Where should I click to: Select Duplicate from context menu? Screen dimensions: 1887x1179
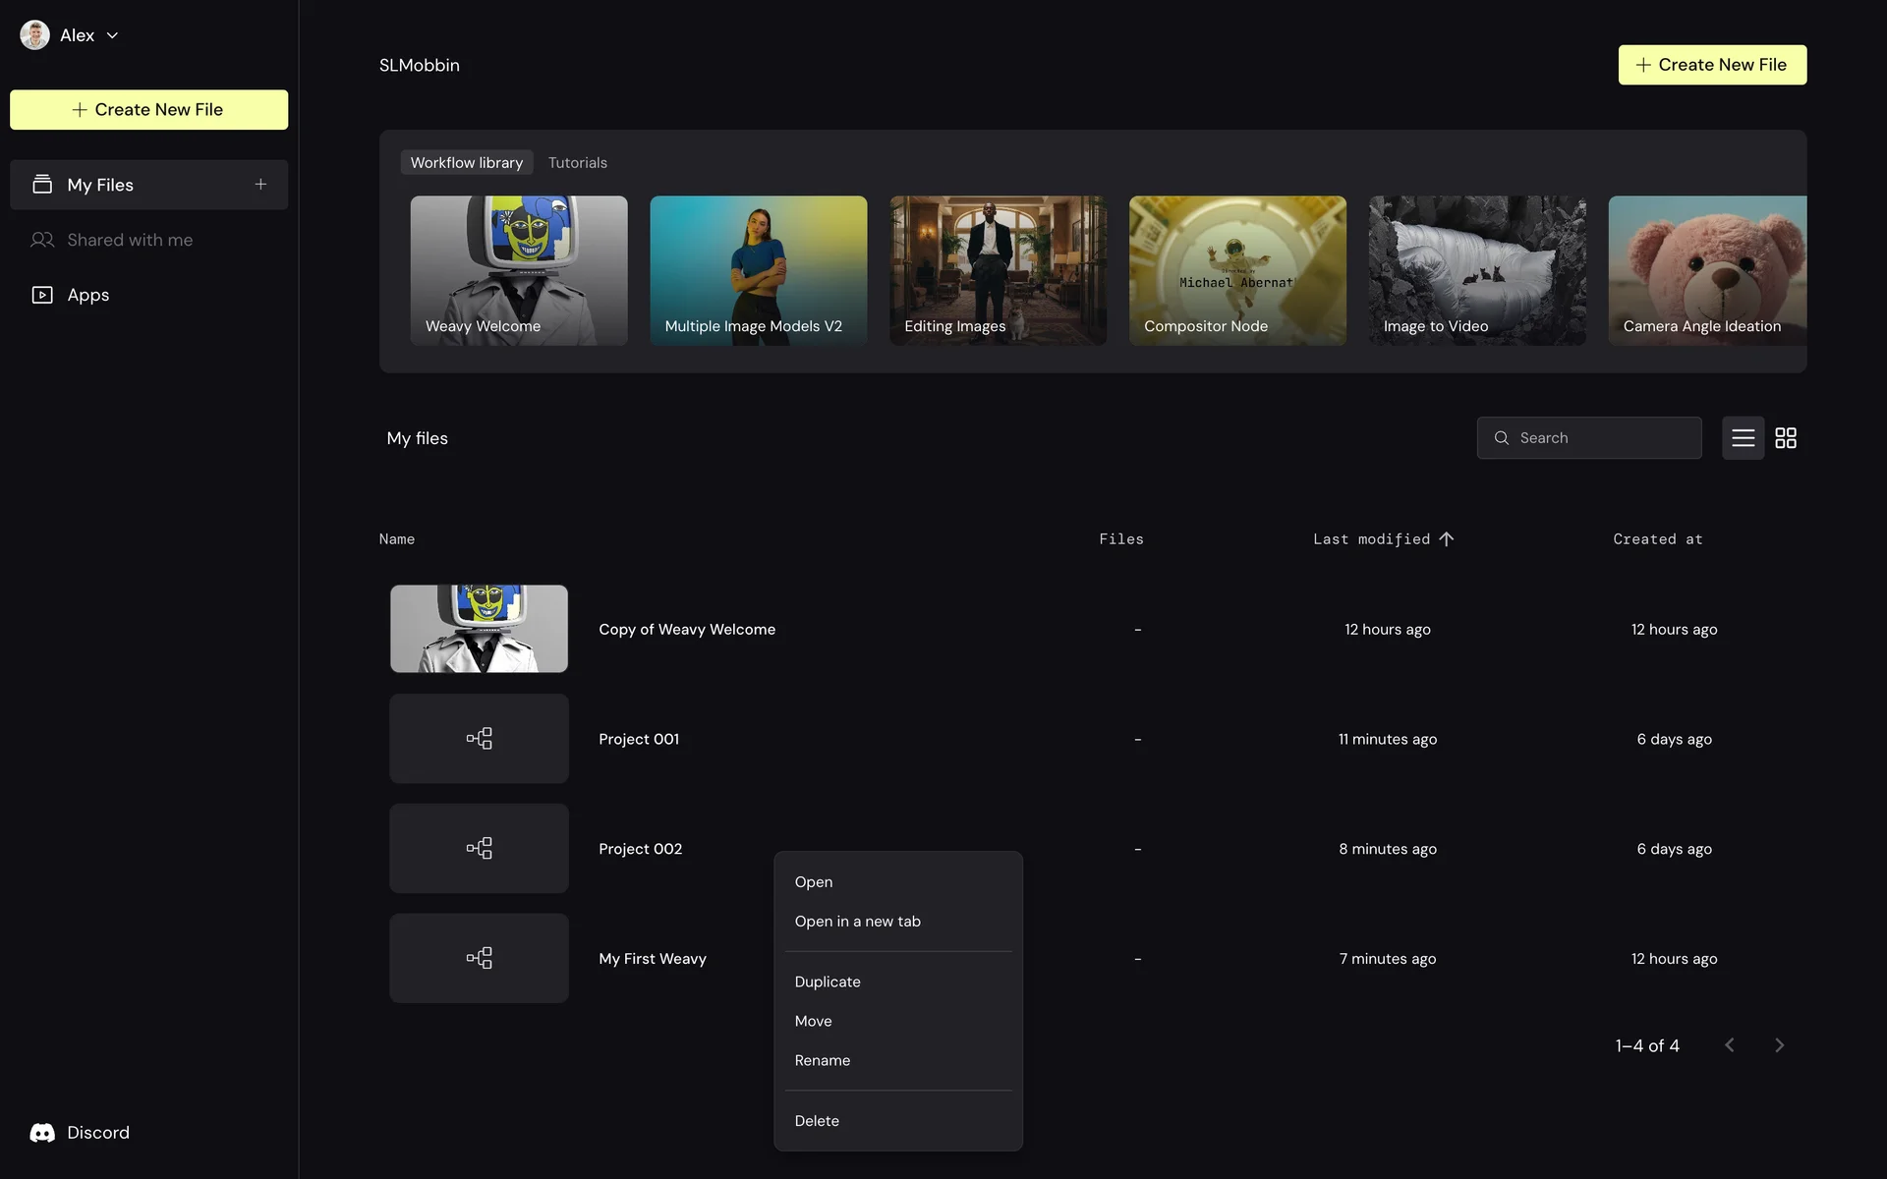[x=828, y=982]
